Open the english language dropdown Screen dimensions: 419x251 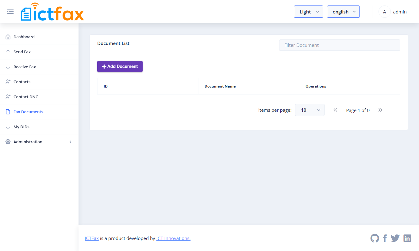(x=343, y=12)
